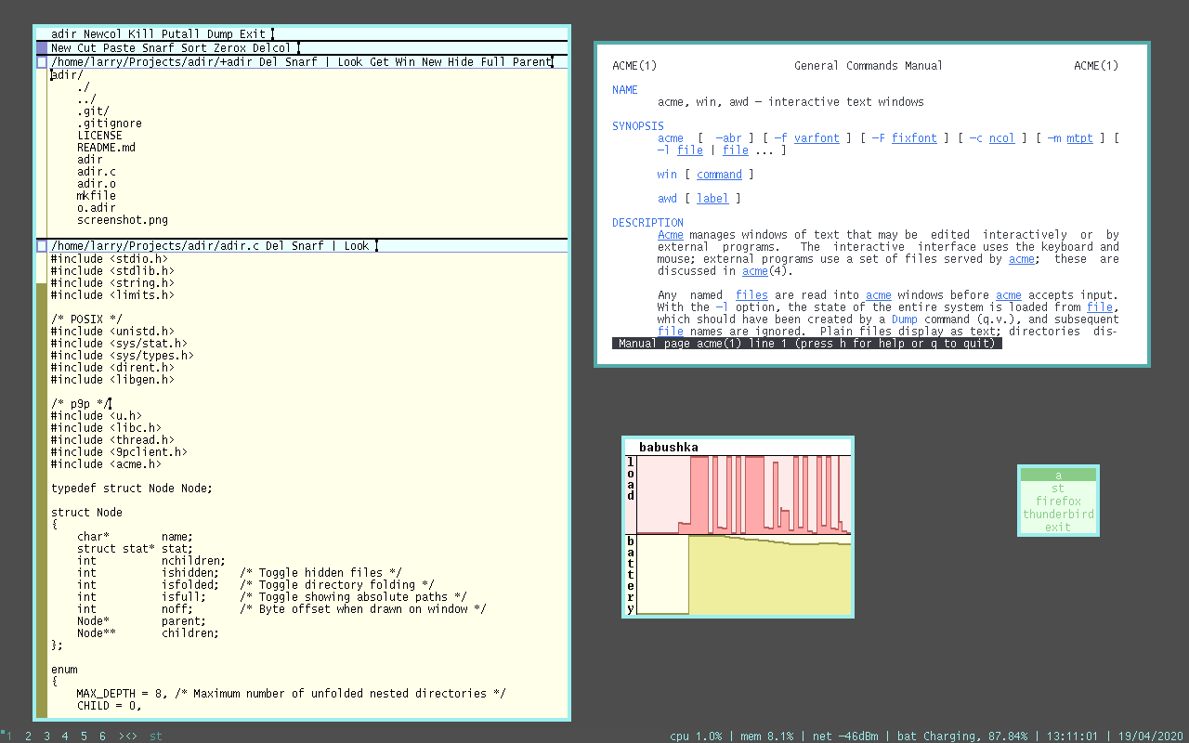Image resolution: width=1189 pixels, height=743 pixels.
Task: Click Dump link in man page description
Action: click(905, 319)
